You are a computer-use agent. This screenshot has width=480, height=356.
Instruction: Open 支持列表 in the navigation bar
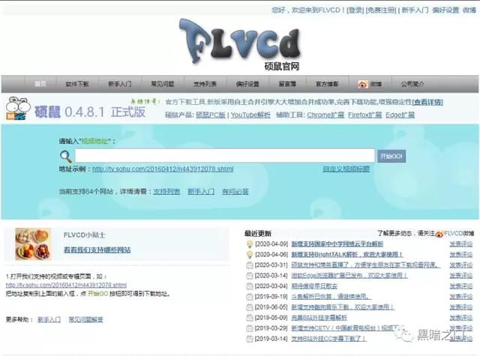tap(205, 84)
